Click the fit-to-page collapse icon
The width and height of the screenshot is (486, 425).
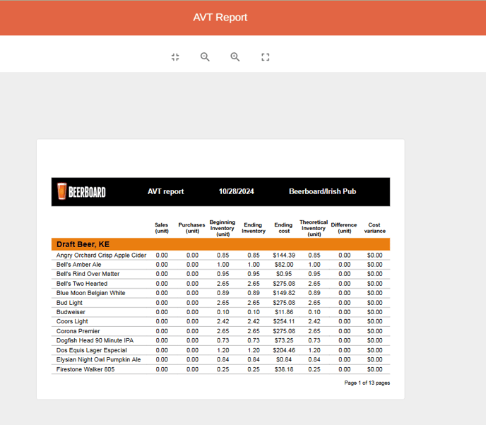click(175, 57)
